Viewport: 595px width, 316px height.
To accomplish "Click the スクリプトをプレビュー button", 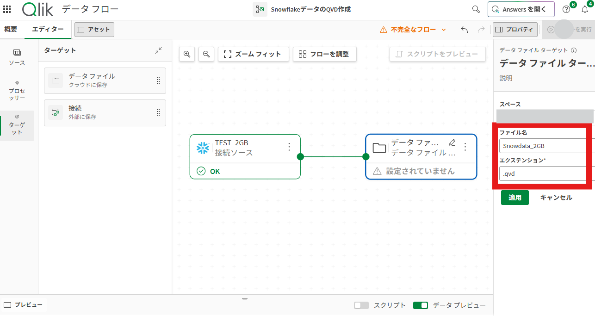I will point(438,54).
